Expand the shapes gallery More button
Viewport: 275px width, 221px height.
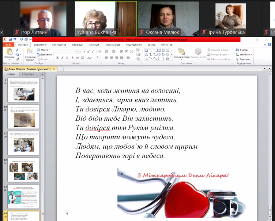point(172,59)
